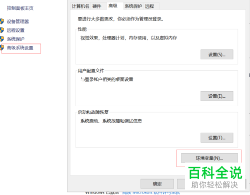
Task: Click the 性能 group label
Action: pos(82,29)
